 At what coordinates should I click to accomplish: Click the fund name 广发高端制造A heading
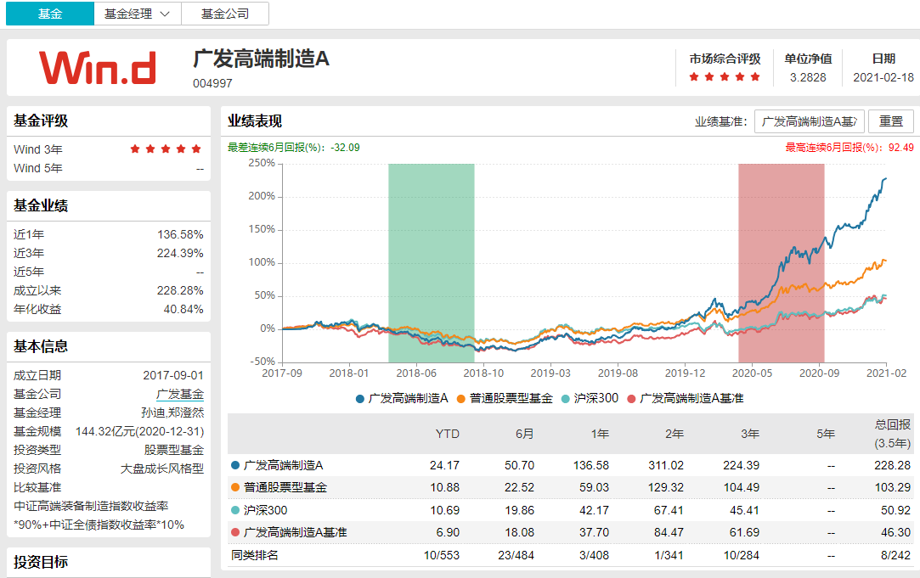point(261,59)
